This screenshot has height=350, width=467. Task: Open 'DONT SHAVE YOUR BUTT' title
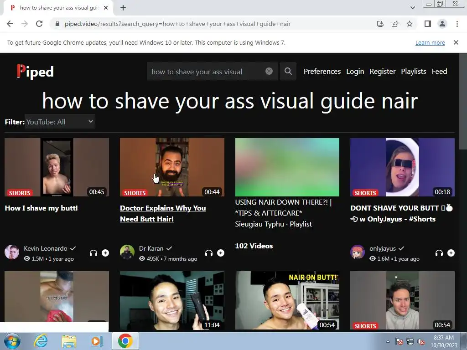(402, 213)
